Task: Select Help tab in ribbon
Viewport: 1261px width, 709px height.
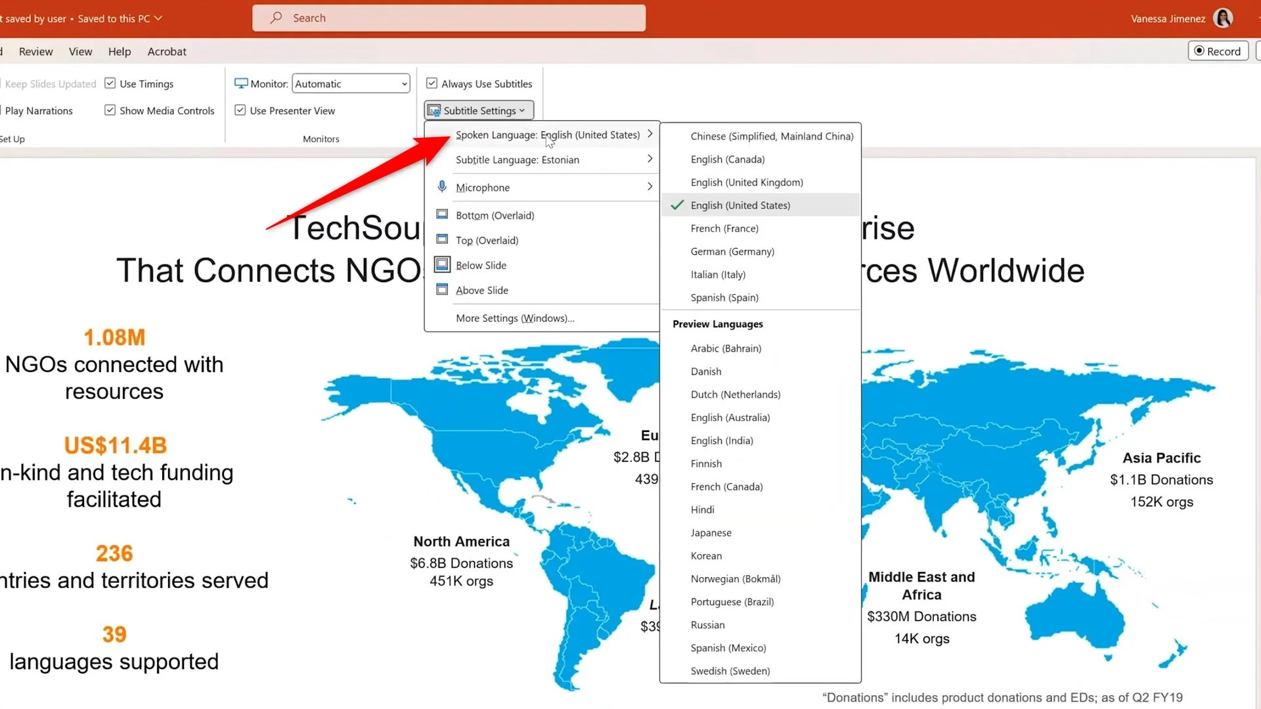Action: (120, 51)
